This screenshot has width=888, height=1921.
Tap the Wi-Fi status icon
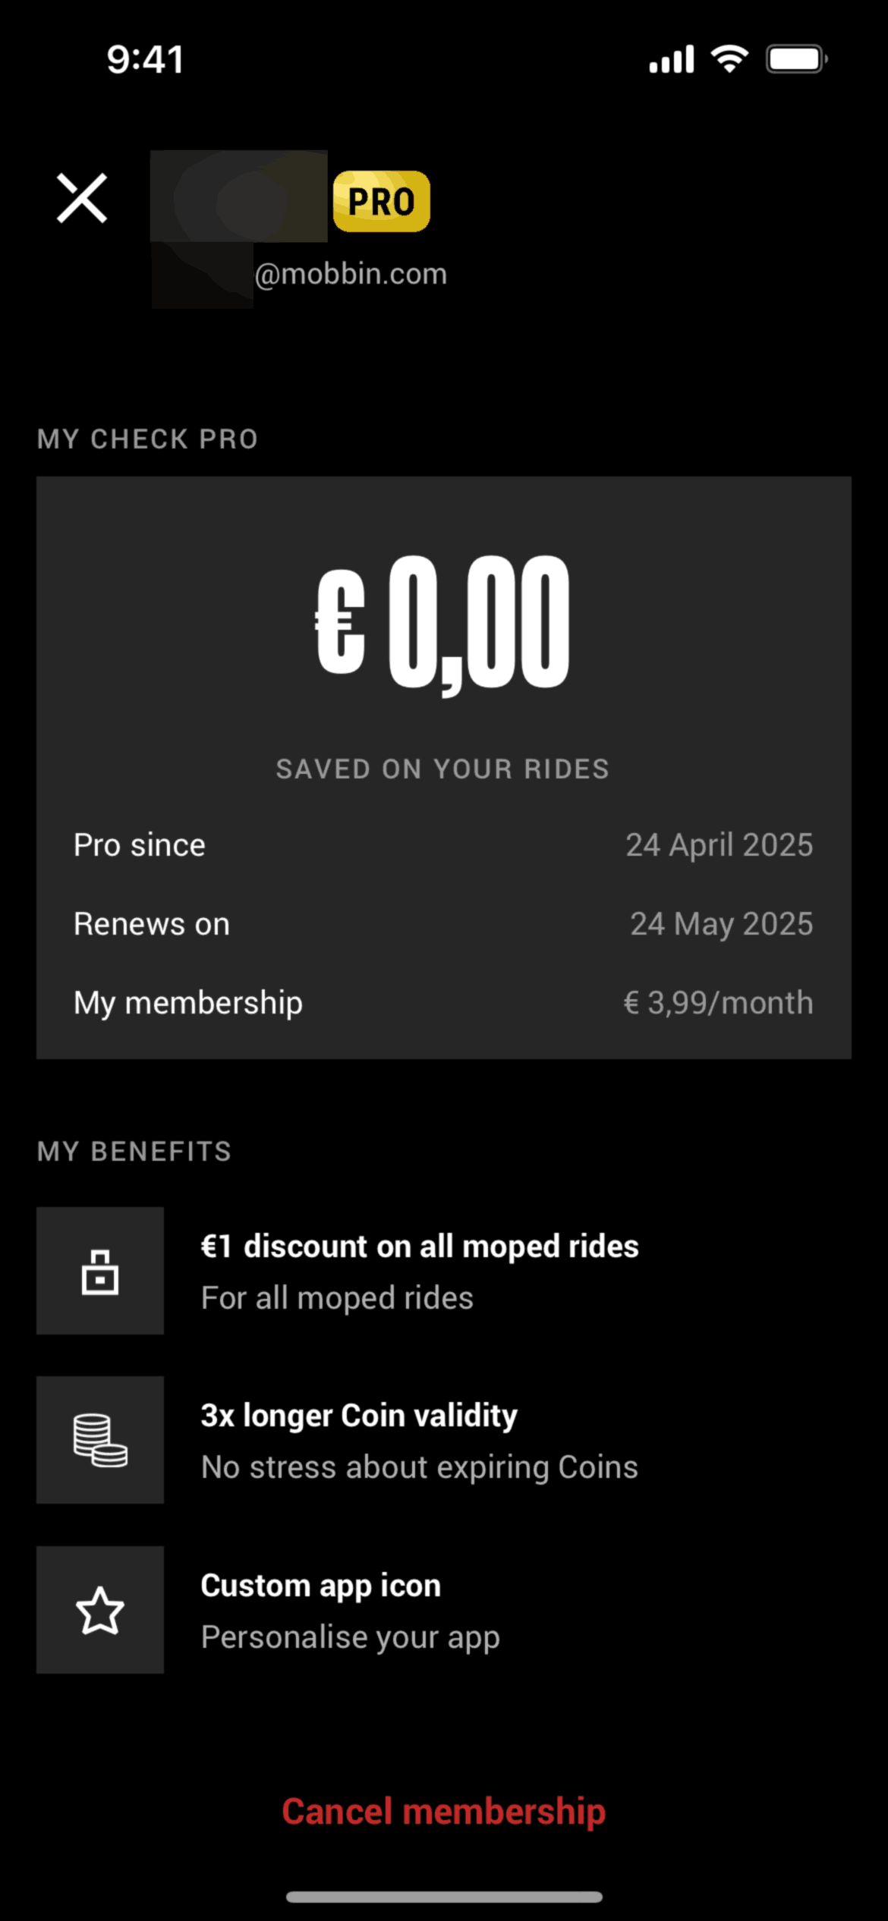click(729, 58)
